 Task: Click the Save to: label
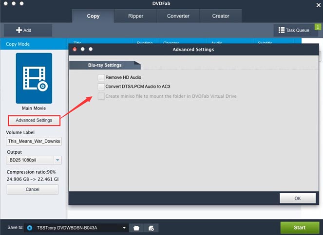pyautogui.click(x=15, y=227)
